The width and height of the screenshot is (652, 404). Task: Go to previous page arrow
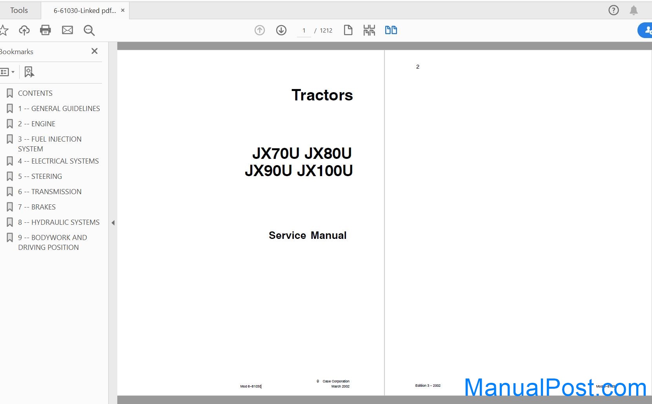(260, 30)
